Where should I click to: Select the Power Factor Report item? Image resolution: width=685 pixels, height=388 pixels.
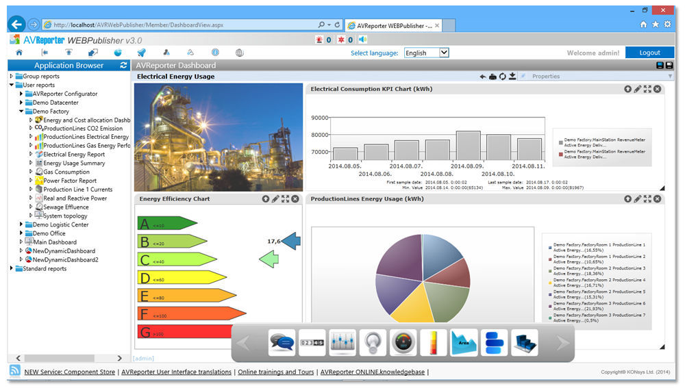coord(70,181)
